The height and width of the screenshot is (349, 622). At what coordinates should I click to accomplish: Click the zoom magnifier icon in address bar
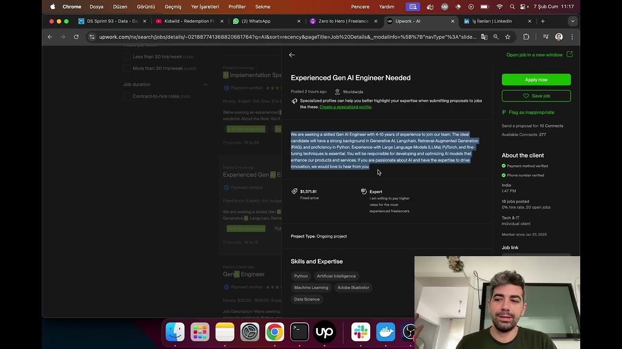point(496,37)
